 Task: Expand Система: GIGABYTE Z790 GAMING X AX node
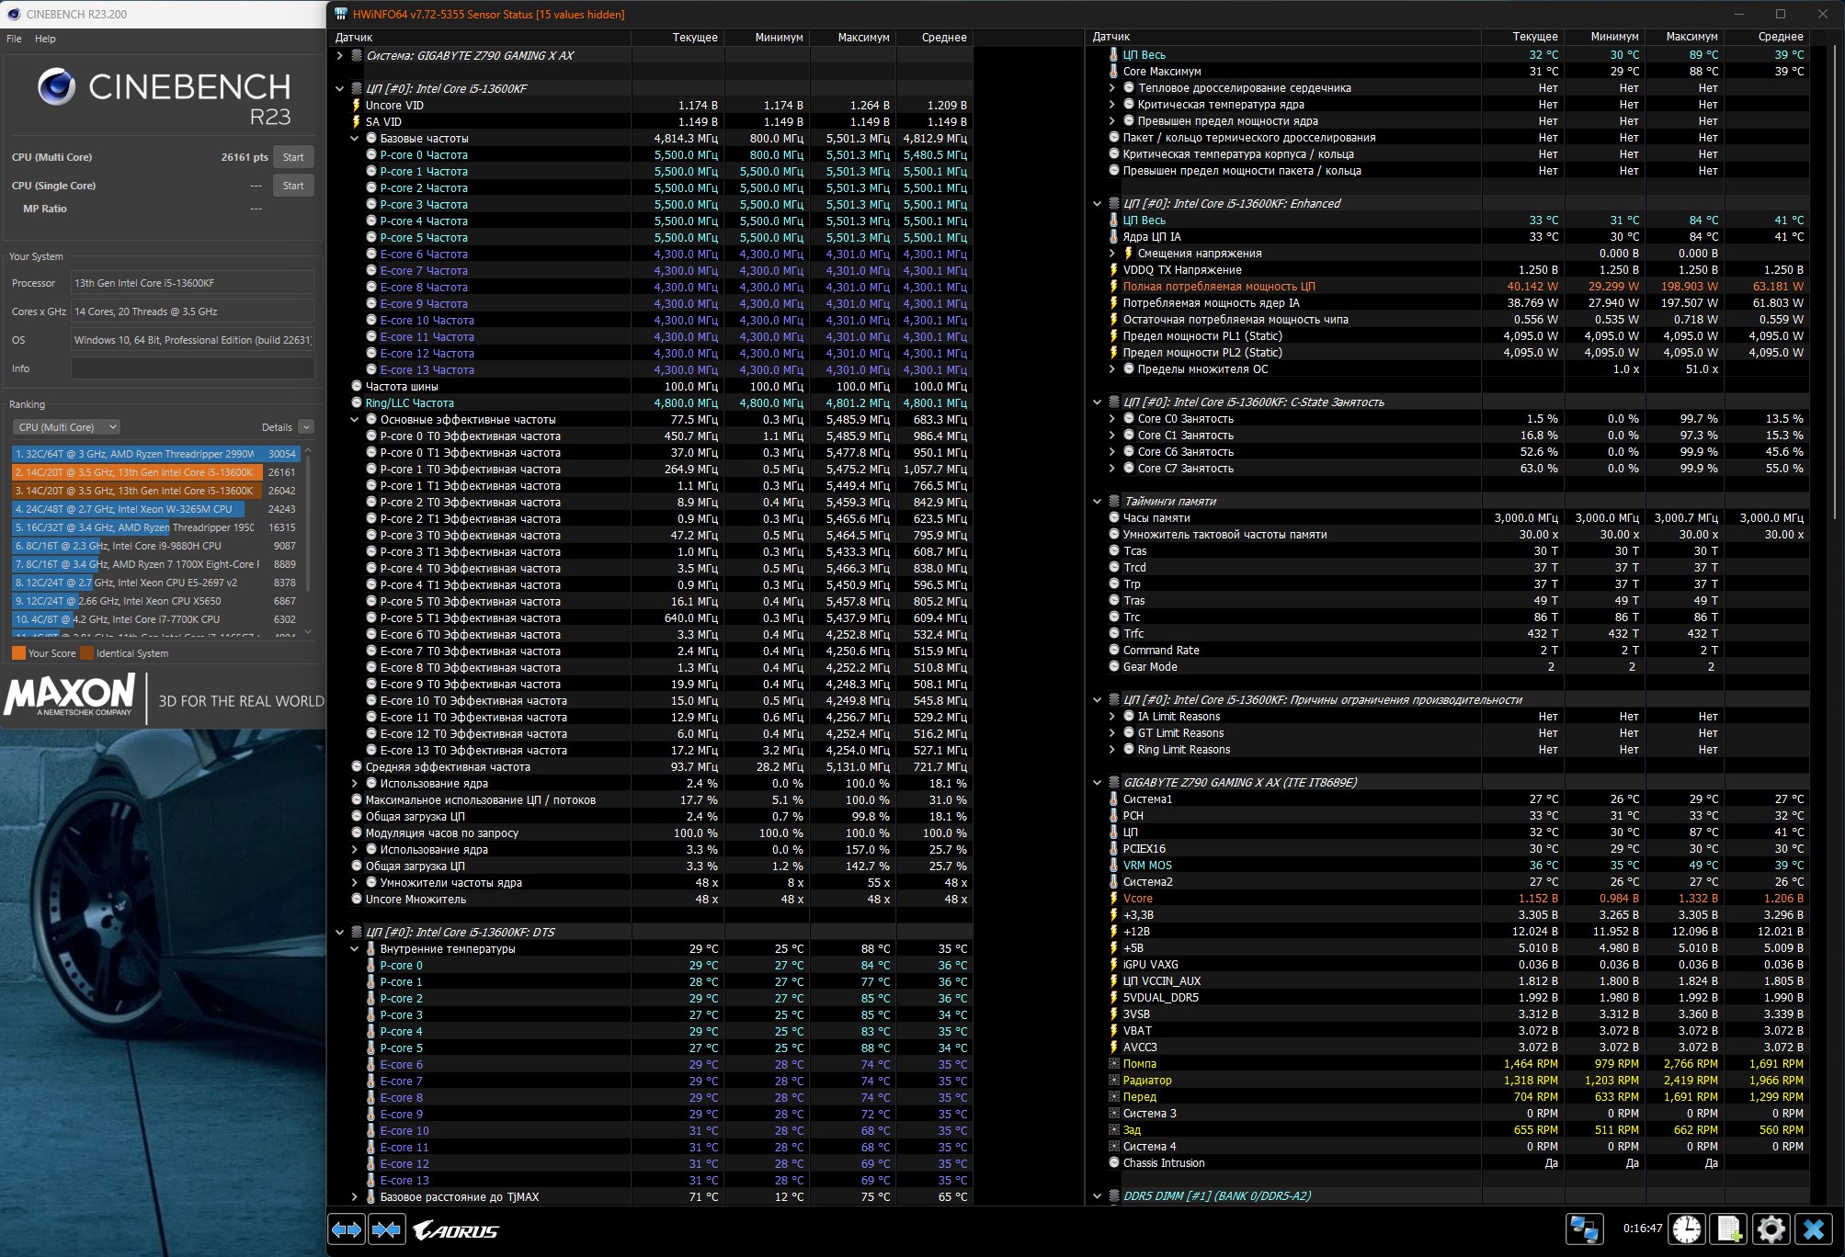coord(340,56)
